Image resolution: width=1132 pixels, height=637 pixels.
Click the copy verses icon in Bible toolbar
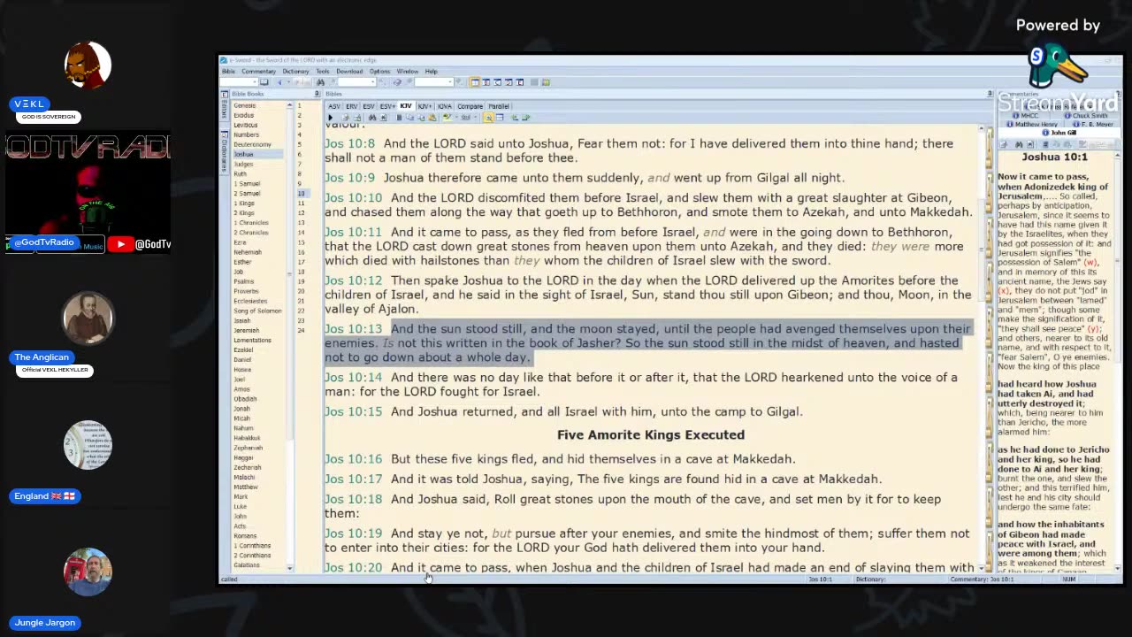(409, 118)
